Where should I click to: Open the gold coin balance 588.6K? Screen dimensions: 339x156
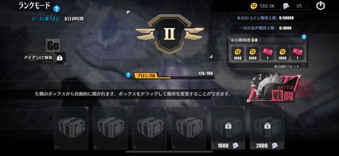263,6
